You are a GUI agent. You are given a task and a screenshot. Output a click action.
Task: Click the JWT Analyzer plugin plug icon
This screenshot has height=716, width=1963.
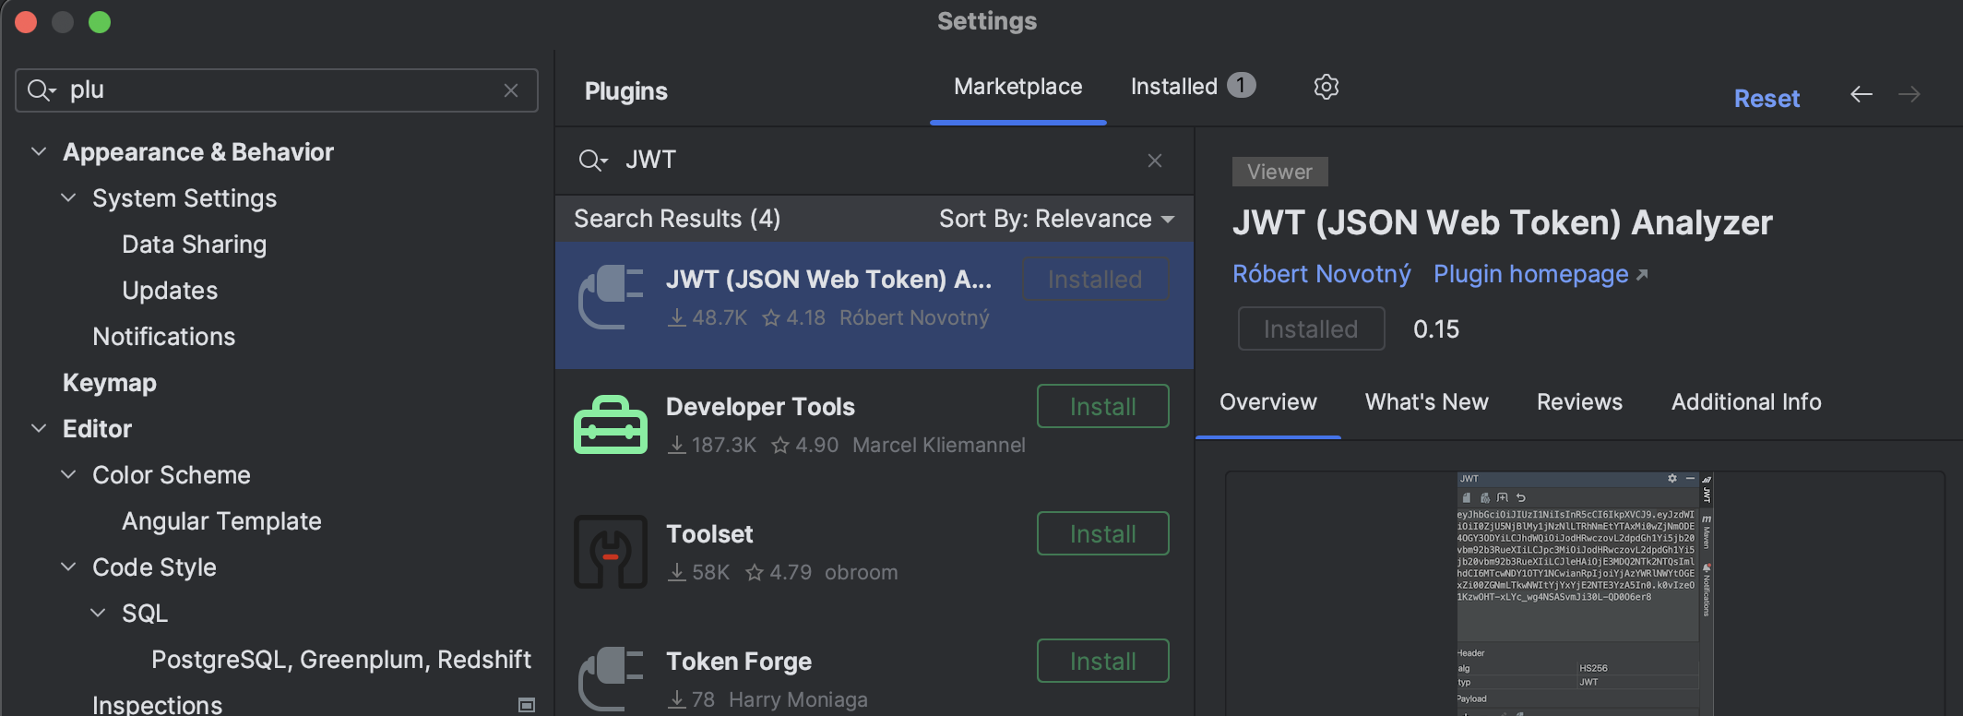611,297
